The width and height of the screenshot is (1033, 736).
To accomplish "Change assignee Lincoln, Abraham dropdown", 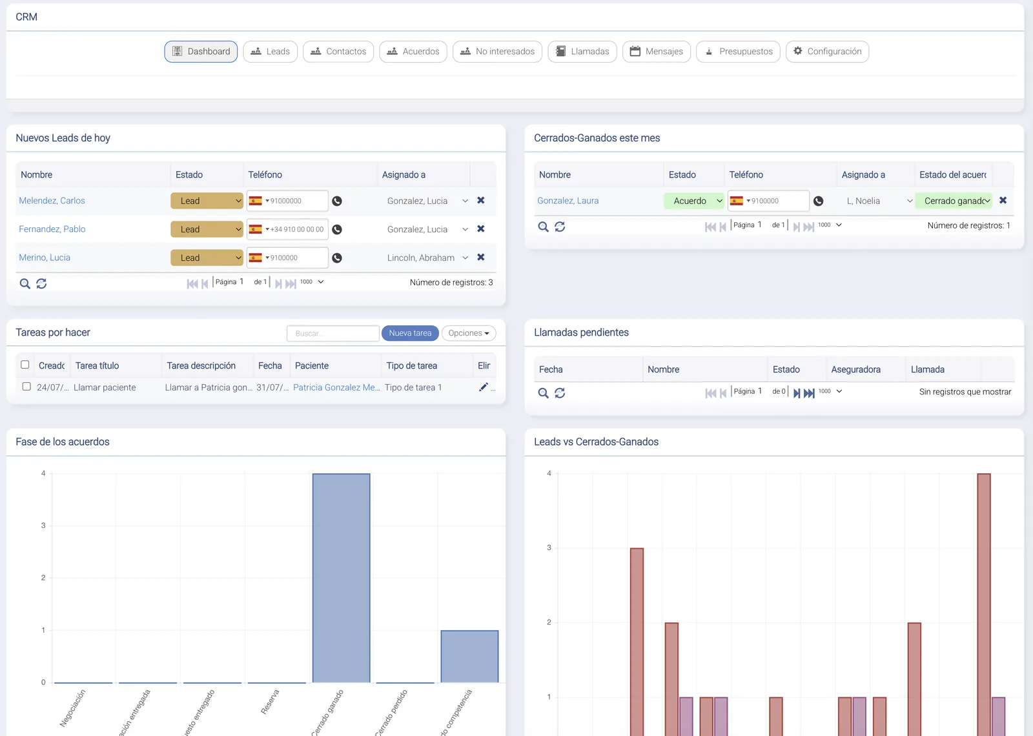I will click(x=427, y=258).
